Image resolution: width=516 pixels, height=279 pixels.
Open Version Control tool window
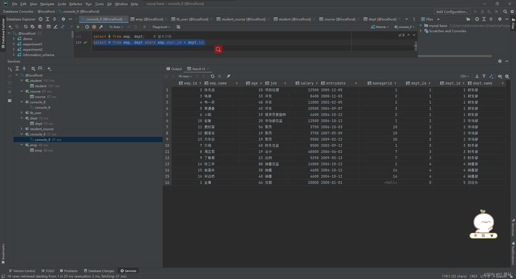click(x=22, y=271)
